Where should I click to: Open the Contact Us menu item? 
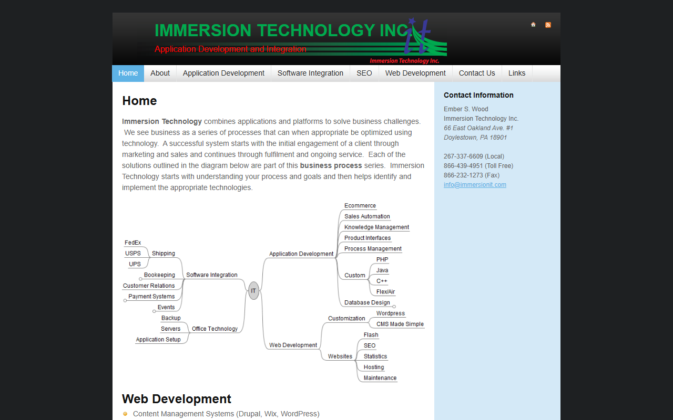coord(477,73)
